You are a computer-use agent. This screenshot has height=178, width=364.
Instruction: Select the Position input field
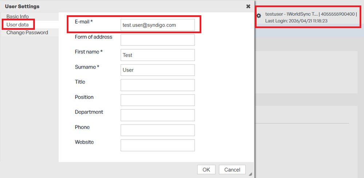[x=158, y=100]
